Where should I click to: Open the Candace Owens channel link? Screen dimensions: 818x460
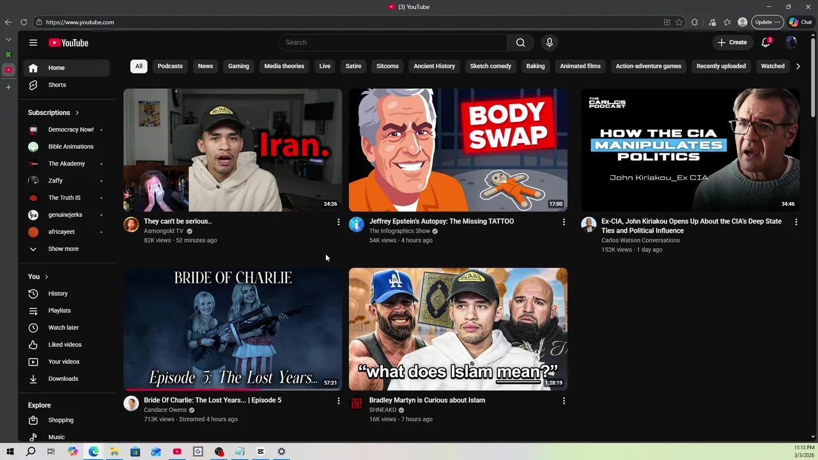165,410
